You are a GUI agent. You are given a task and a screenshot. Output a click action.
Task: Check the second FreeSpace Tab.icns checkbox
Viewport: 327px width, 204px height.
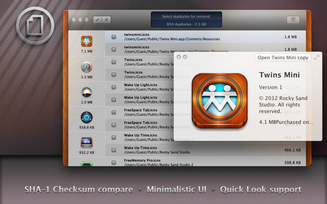click(114, 125)
